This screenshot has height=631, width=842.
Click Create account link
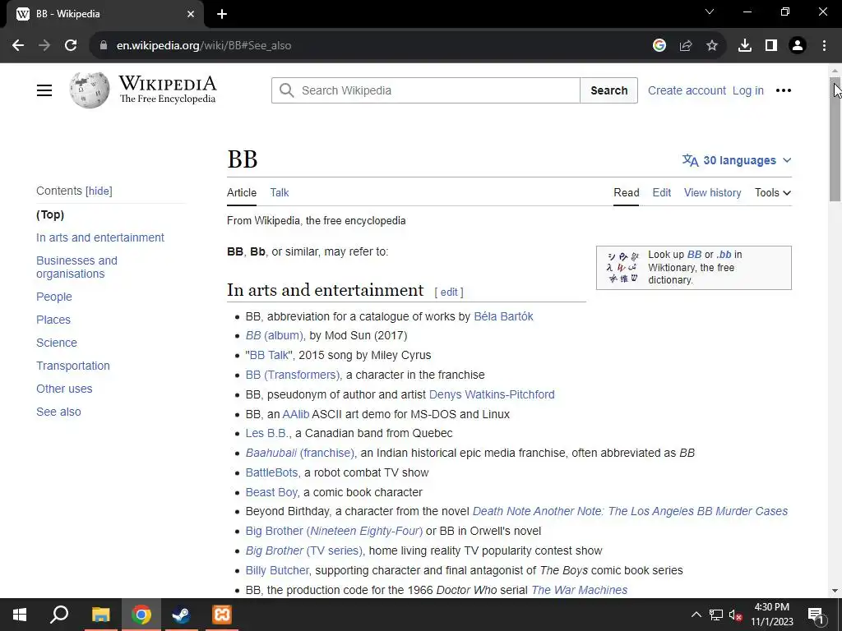pyautogui.click(x=687, y=90)
